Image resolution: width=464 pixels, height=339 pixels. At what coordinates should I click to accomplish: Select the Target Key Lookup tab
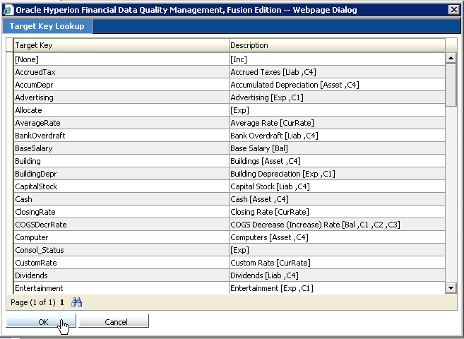(x=47, y=26)
